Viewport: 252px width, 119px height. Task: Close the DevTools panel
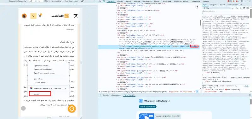coord(250,1)
